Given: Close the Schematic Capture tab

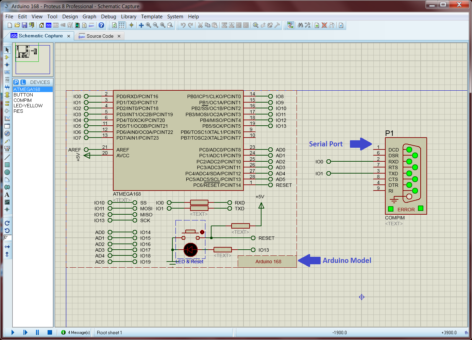Looking at the screenshot, I should tap(69, 36).
